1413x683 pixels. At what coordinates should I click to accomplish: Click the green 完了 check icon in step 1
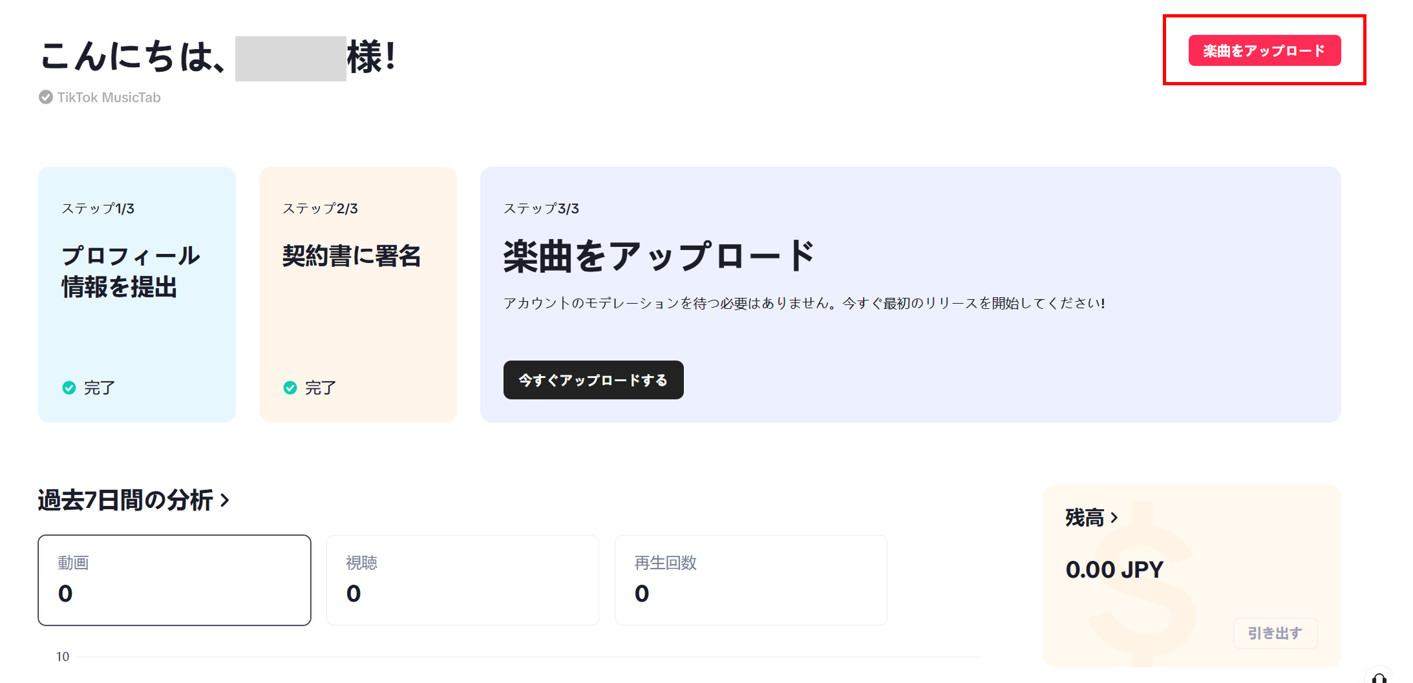coord(69,388)
